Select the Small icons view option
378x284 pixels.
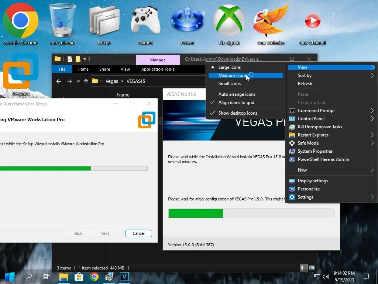tap(246, 84)
